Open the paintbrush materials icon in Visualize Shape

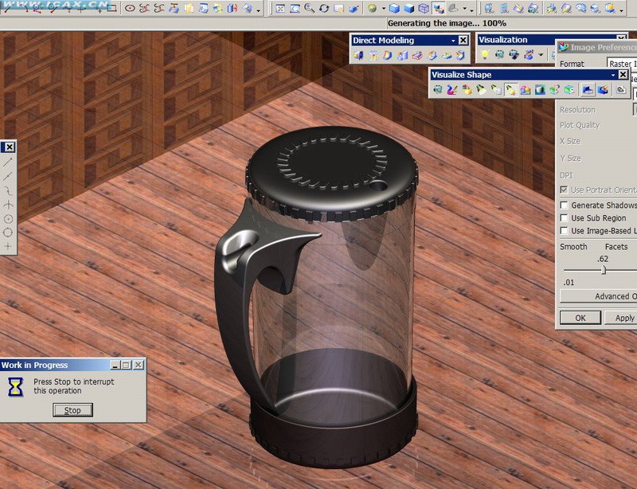click(452, 89)
